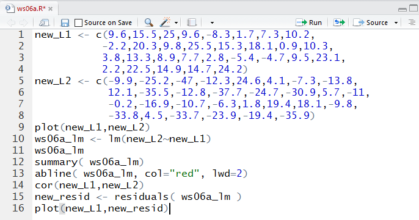The image size is (419, 220).
Task: Click the forward navigation arrow icon
Action: (x=24, y=23)
